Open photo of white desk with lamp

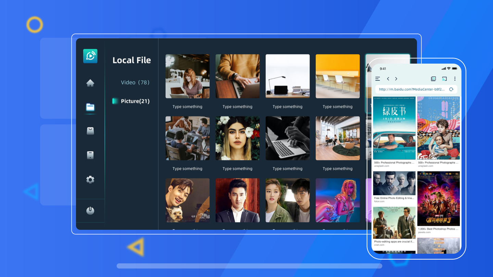click(288, 76)
